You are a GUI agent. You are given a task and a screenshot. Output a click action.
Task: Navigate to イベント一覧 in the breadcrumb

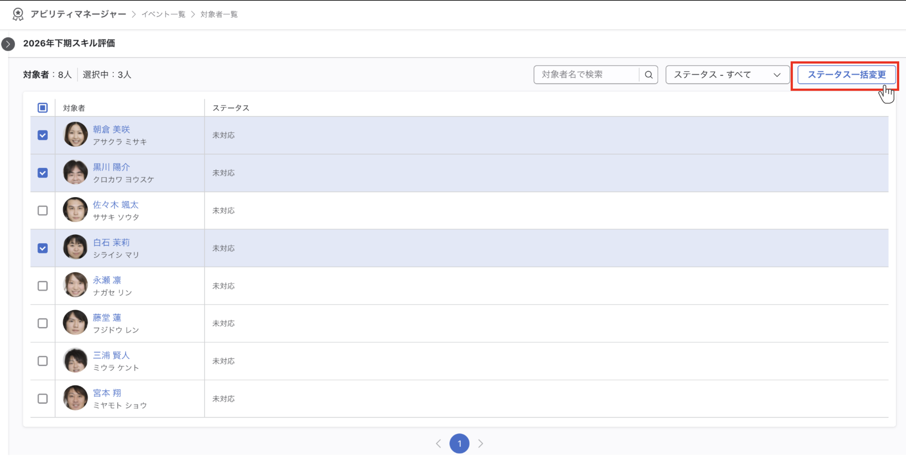click(x=163, y=15)
